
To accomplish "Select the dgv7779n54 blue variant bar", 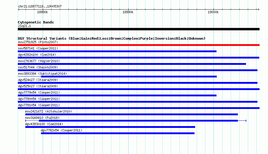I will point(117,95).
